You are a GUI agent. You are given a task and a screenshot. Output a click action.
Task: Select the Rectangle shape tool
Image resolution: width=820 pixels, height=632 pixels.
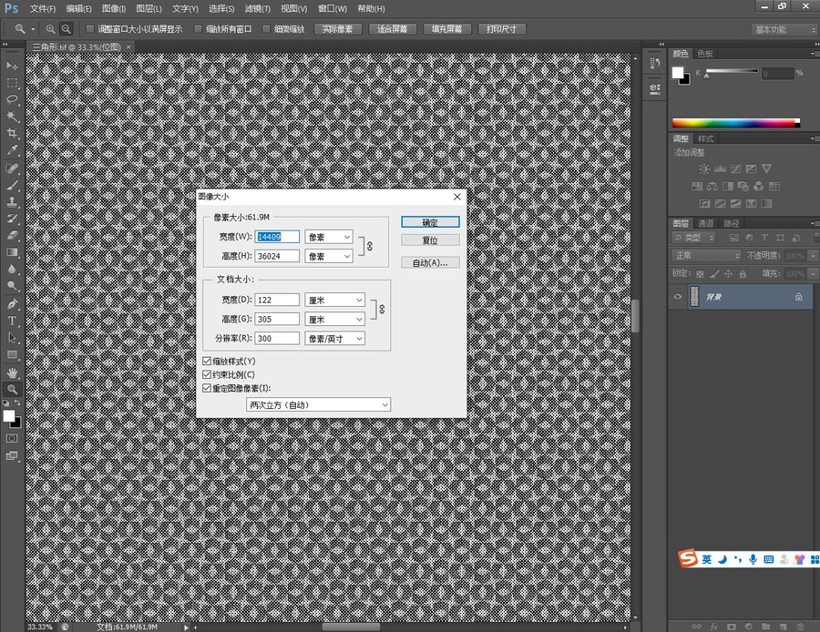12,355
